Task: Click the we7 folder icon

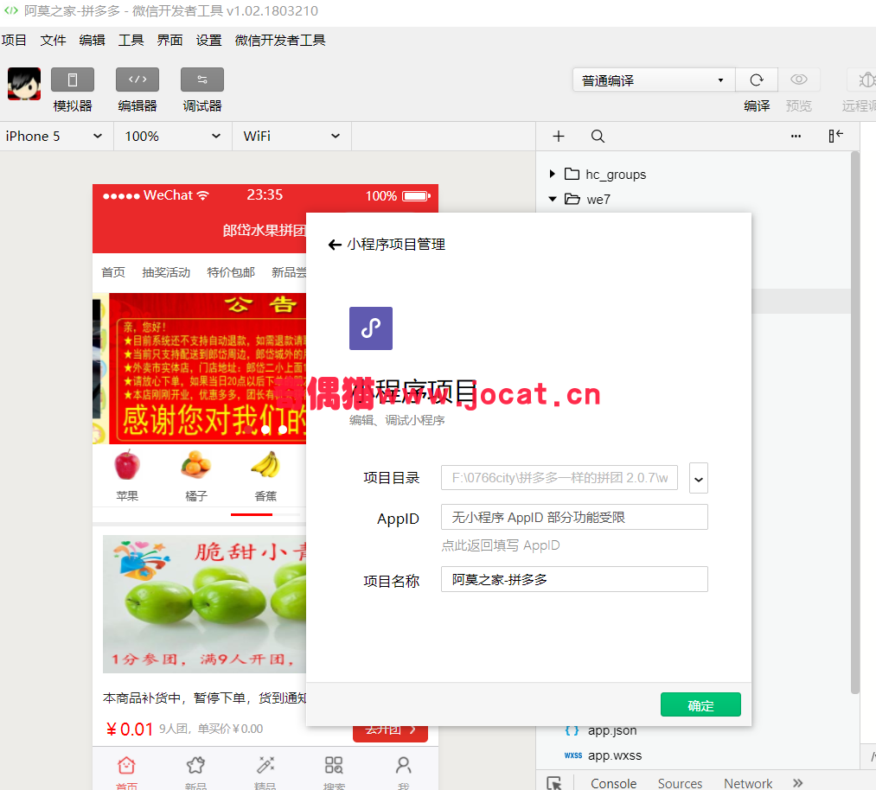Action: [x=572, y=199]
